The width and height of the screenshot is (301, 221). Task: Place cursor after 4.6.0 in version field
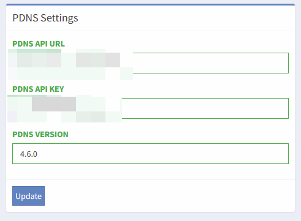pyautogui.click(x=39, y=154)
